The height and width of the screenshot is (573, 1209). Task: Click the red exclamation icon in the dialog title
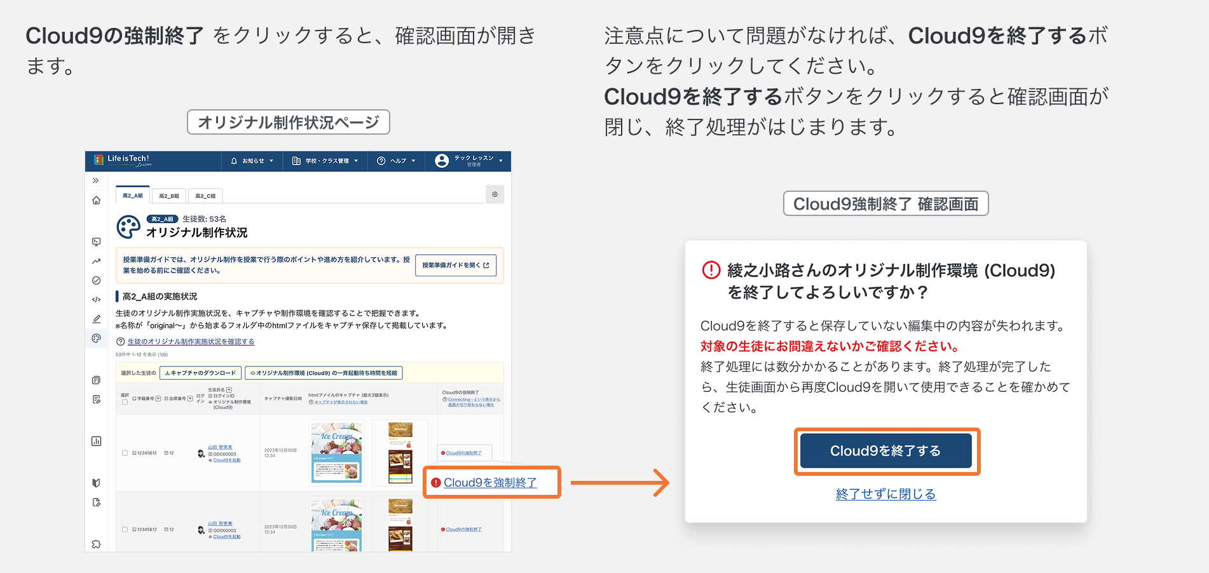[711, 270]
